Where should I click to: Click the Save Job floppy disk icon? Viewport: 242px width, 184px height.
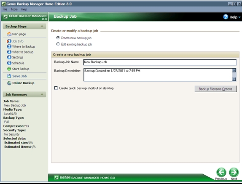9,76
